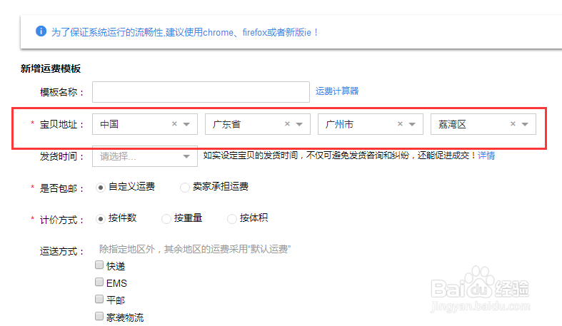This screenshot has width=562, height=326.
Task: Click the 如实设定宝贝的发货时间 advice text
Action: coord(339,156)
